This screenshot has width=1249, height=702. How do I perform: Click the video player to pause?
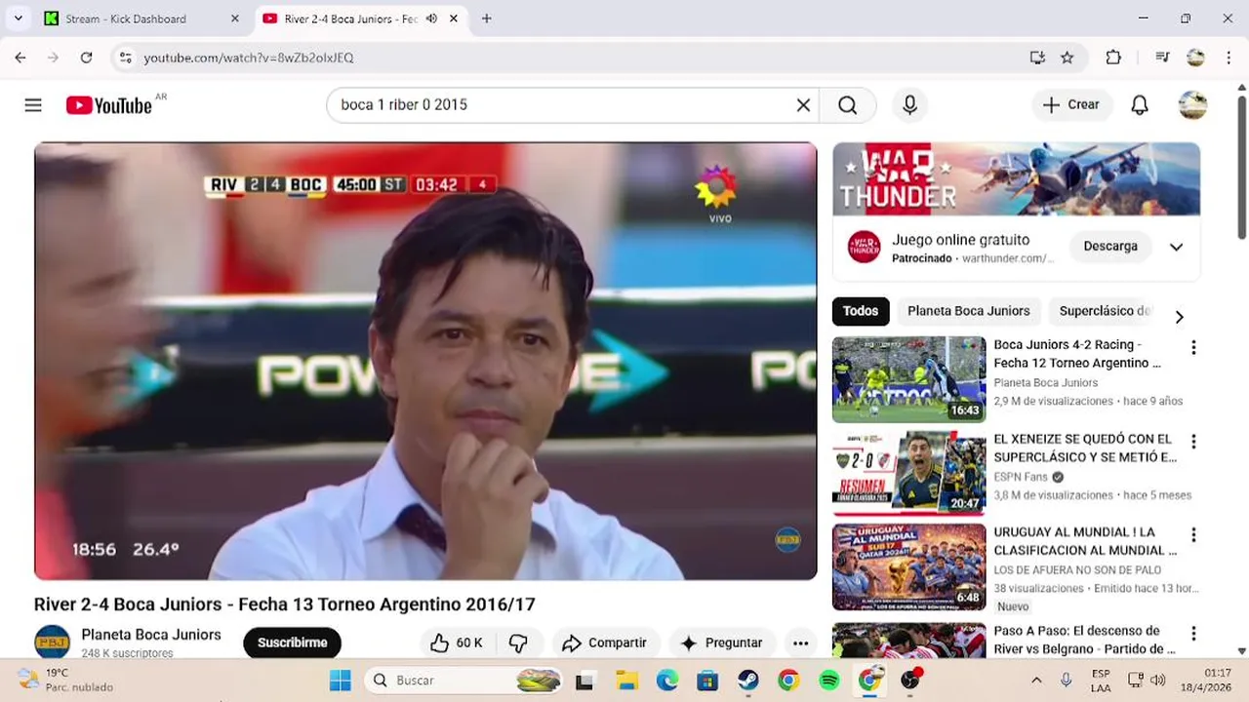(425, 361)
